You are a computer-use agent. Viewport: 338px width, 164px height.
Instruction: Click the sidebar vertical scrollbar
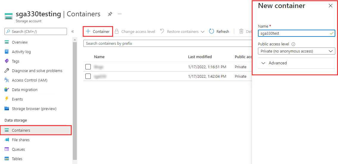pos(75,101)
